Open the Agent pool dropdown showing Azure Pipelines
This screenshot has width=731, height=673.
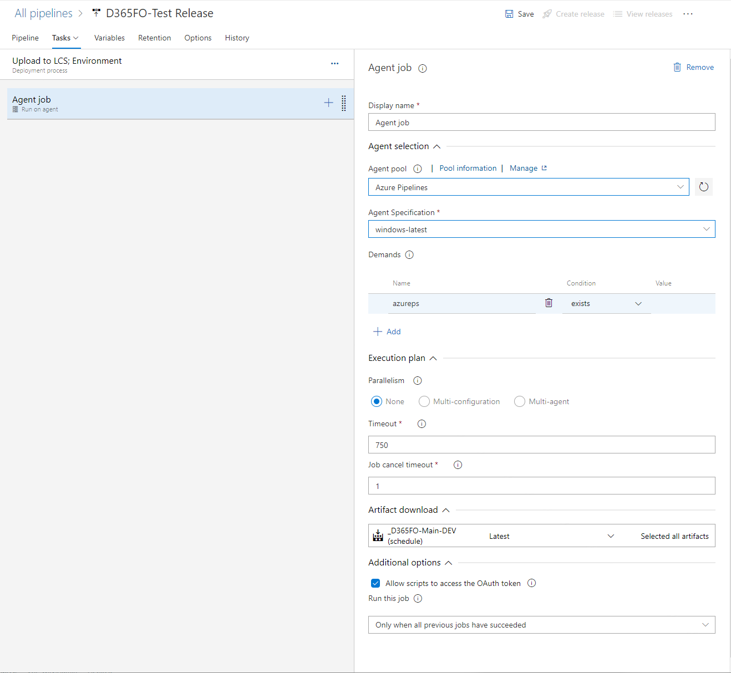(x=528, y=187)
